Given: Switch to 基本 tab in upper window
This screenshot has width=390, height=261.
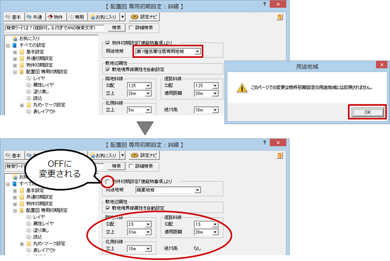Looking at the screenshot, I should coord(13,16).
